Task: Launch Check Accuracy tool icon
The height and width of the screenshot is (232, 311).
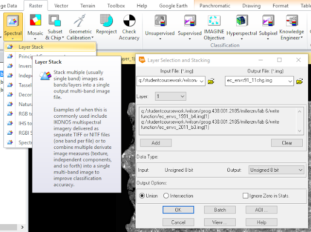Action: (129, 20)
